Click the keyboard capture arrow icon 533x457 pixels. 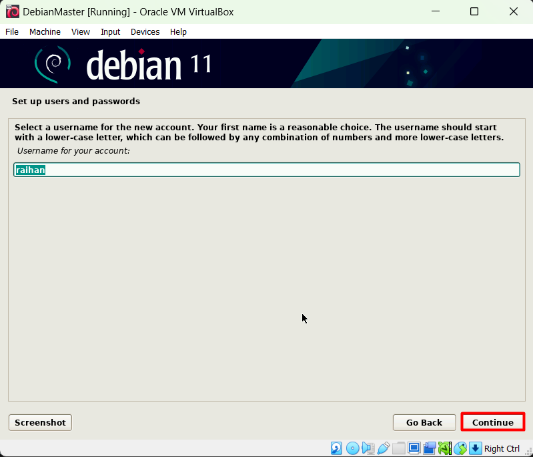pos(475,448)
